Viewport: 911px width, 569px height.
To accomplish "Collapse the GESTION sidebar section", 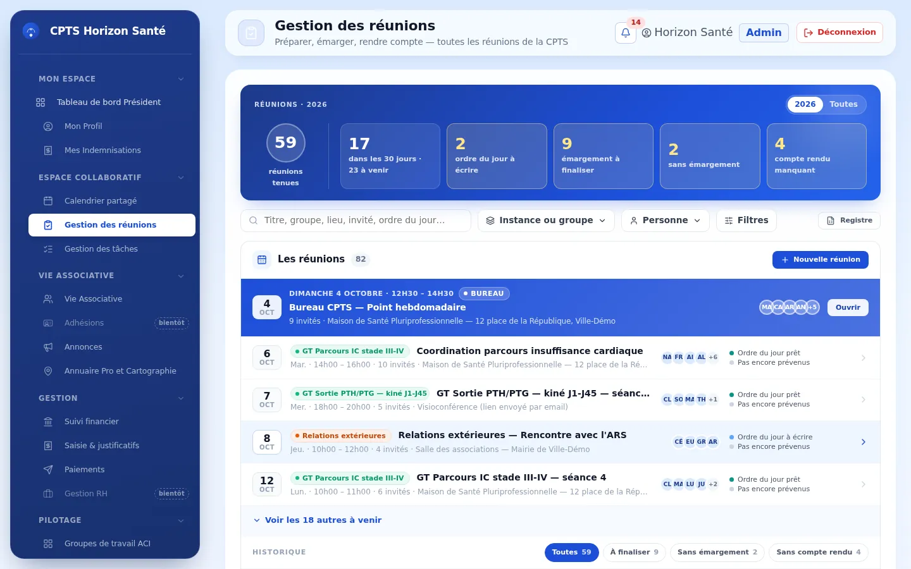I will (x=111, y=398).
